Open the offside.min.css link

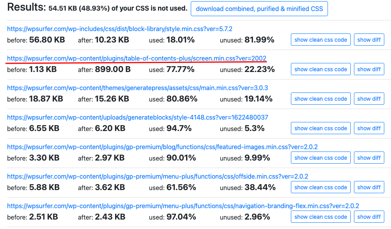pyautogui.click(x=158, y=176)
